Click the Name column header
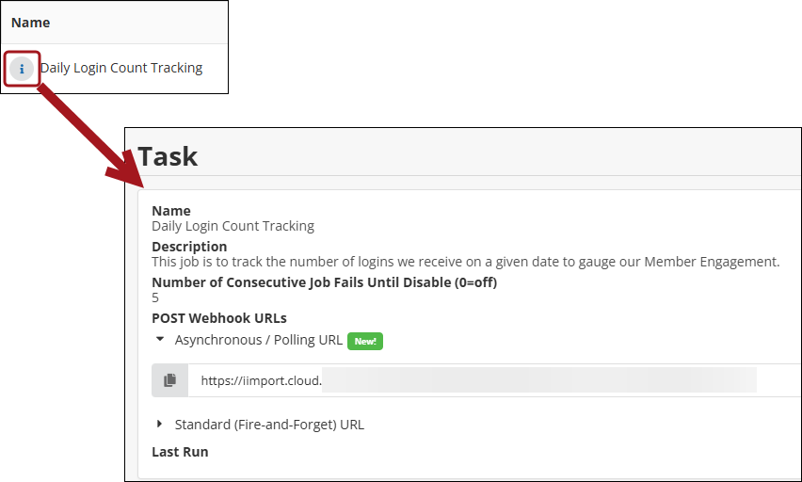The height and width of the screenshot is (482, 802). [x=30, y=22]
